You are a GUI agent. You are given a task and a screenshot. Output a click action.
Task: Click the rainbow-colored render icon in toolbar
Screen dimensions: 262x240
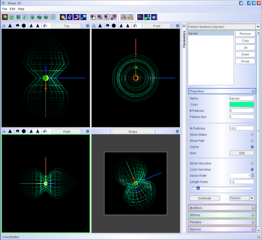point(154,17)
